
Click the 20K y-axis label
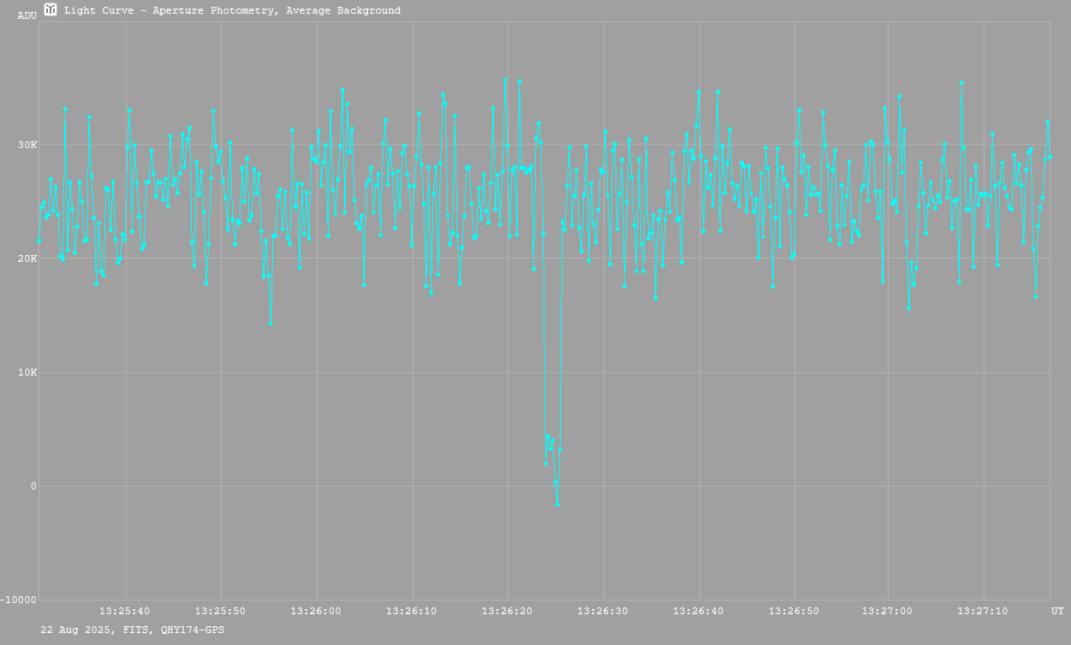point(28,258)
